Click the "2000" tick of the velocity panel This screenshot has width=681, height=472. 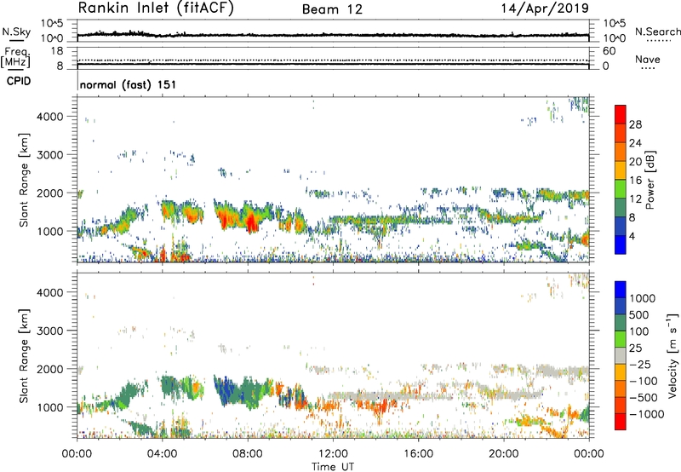point(50,369)
